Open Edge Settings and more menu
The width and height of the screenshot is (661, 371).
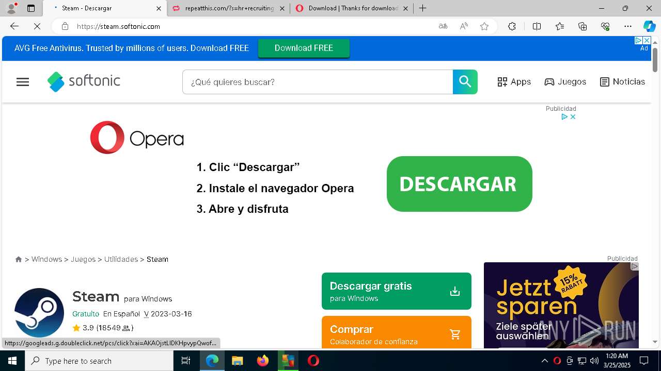pyautogui.click(x=628, y=26)
